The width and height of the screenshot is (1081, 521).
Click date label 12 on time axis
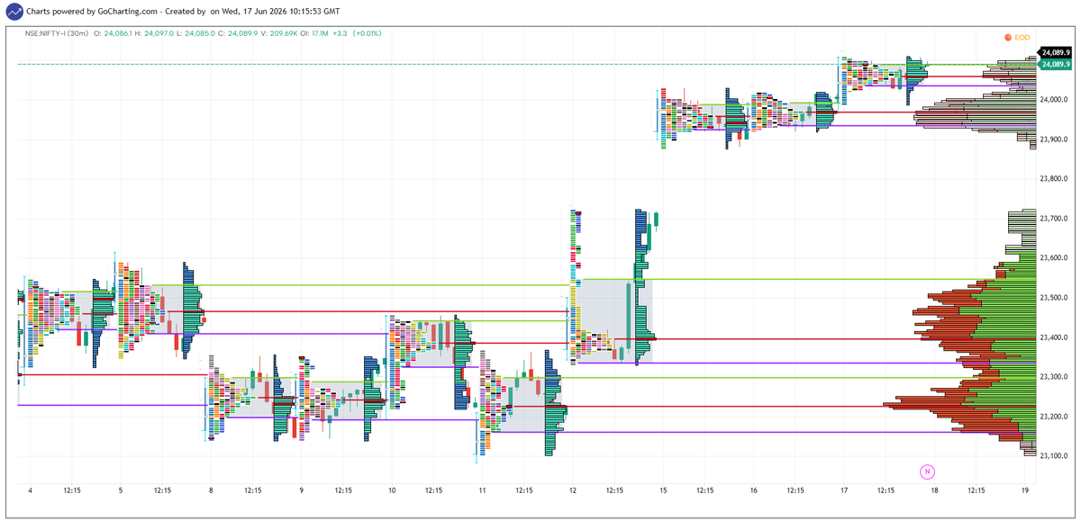(x=573, y=491)
